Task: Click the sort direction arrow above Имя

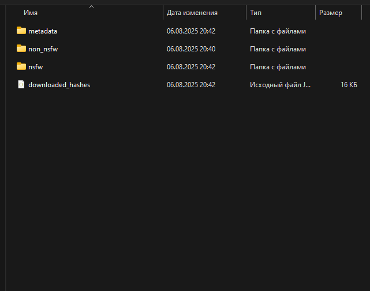Action: pyautogui.click(x=91, y=6)
